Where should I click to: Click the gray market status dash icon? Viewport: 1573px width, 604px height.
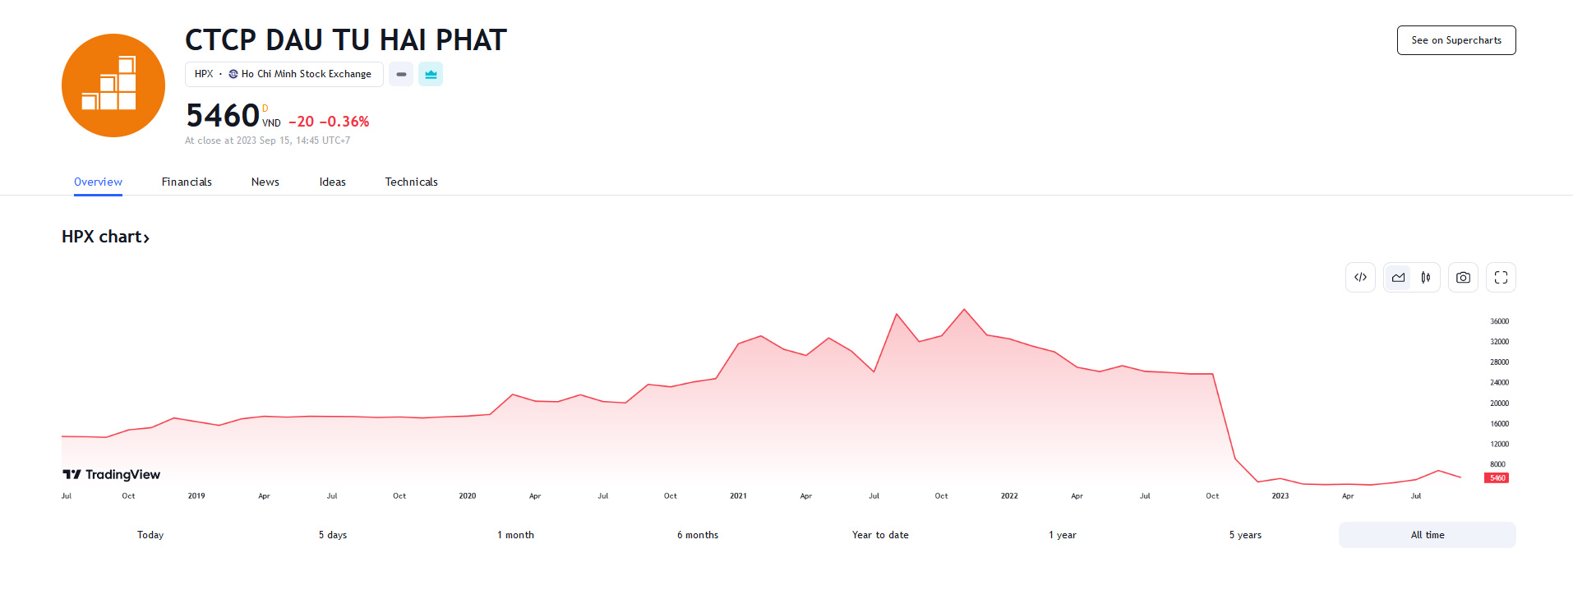401,75
